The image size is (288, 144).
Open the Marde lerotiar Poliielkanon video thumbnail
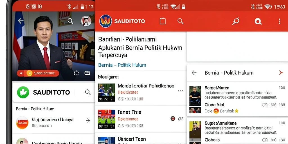coord(107,93)
